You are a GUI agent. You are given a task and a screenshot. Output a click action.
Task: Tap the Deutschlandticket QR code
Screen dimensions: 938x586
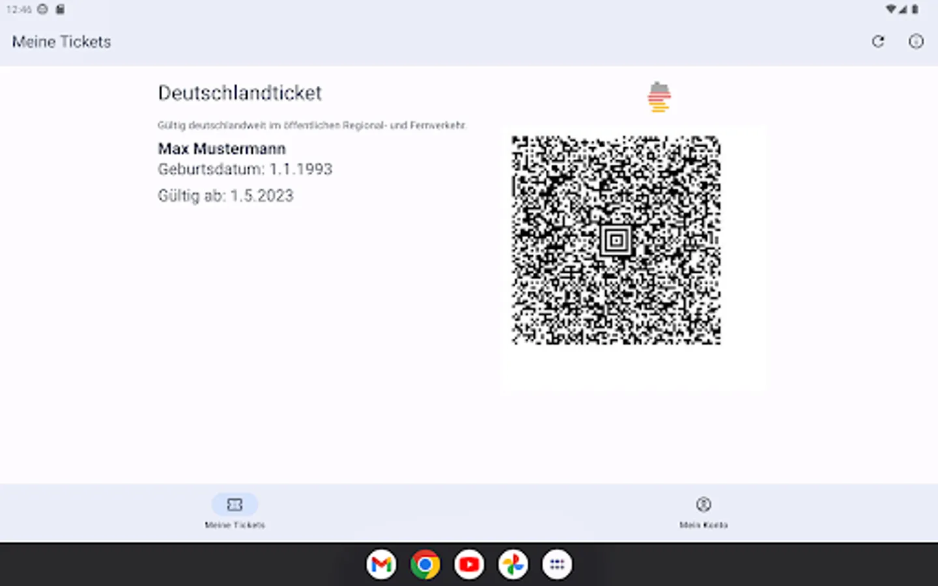[616, 240]
